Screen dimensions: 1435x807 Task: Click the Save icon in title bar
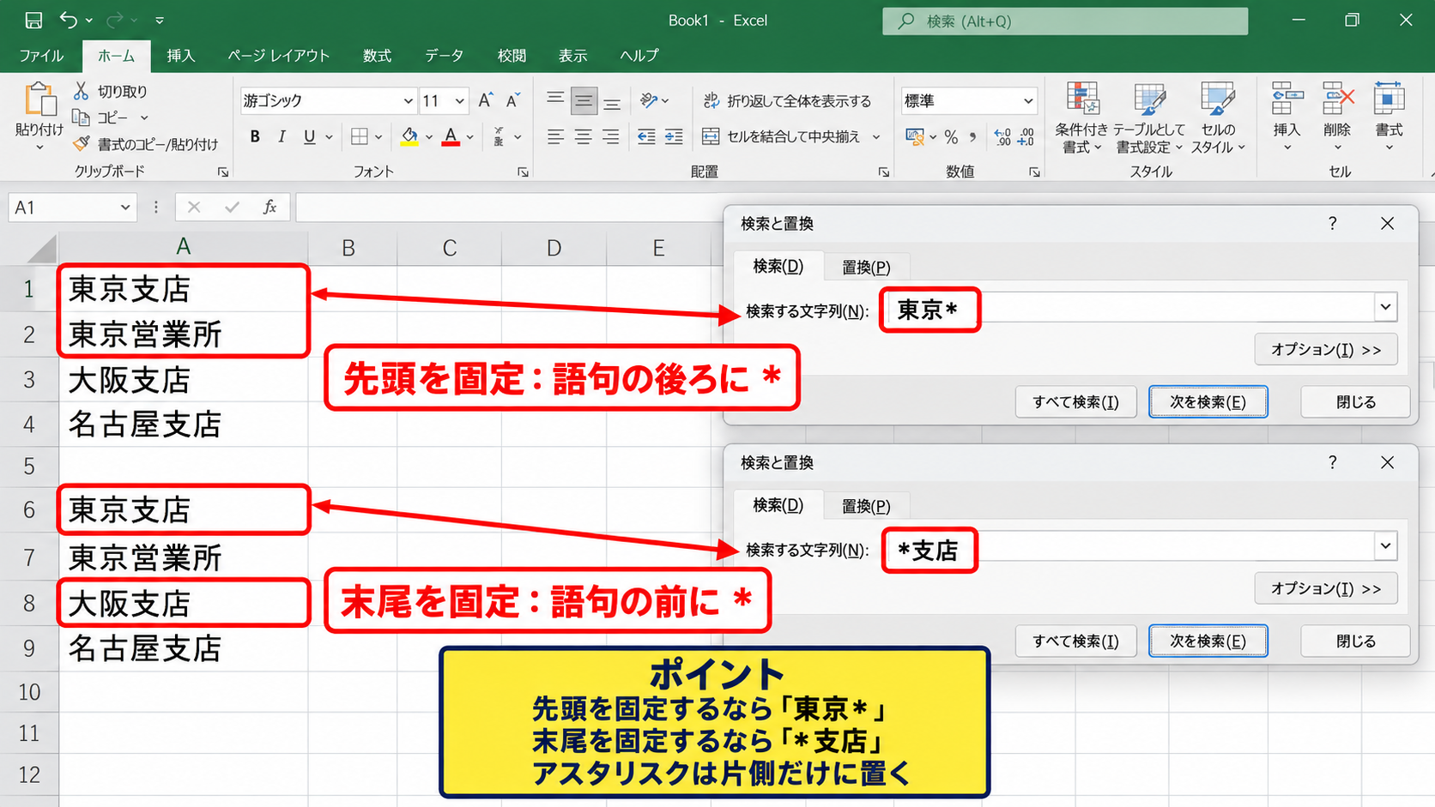(33, 20)
